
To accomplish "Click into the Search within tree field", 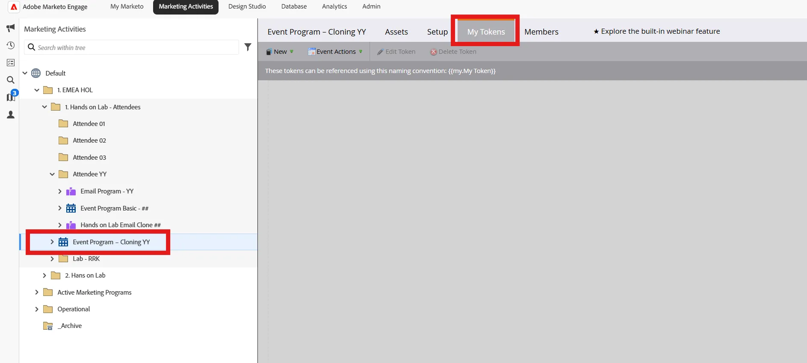I will click(131, 47).
